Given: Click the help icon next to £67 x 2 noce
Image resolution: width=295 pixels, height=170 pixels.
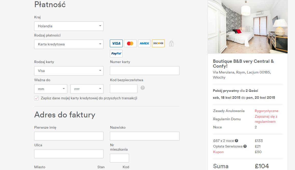Looking at the screenshot, I should point(237,141).
